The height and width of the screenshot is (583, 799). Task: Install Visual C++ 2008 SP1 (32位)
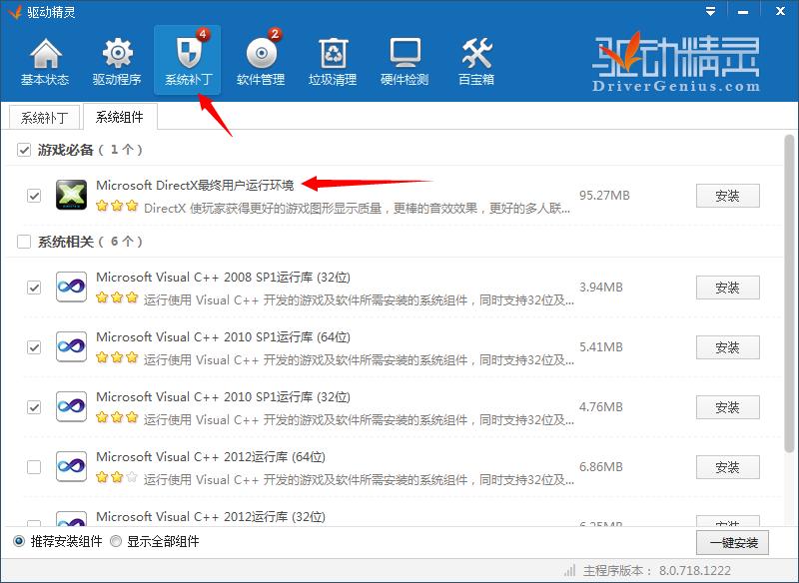[x=727, y=288]
